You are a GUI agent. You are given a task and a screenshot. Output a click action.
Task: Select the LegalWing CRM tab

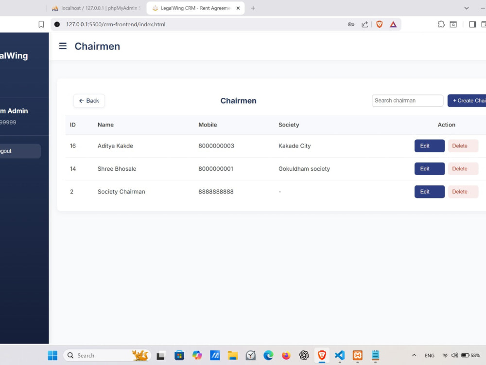(x=195, y=8)
